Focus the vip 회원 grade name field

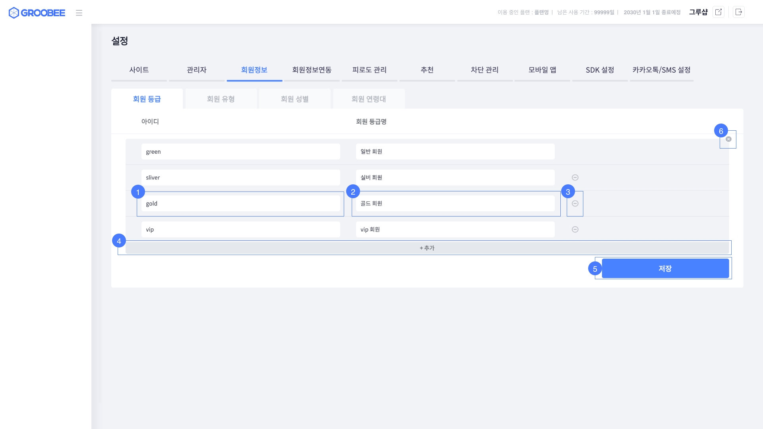pyautogui.click(x=455, y=229)
